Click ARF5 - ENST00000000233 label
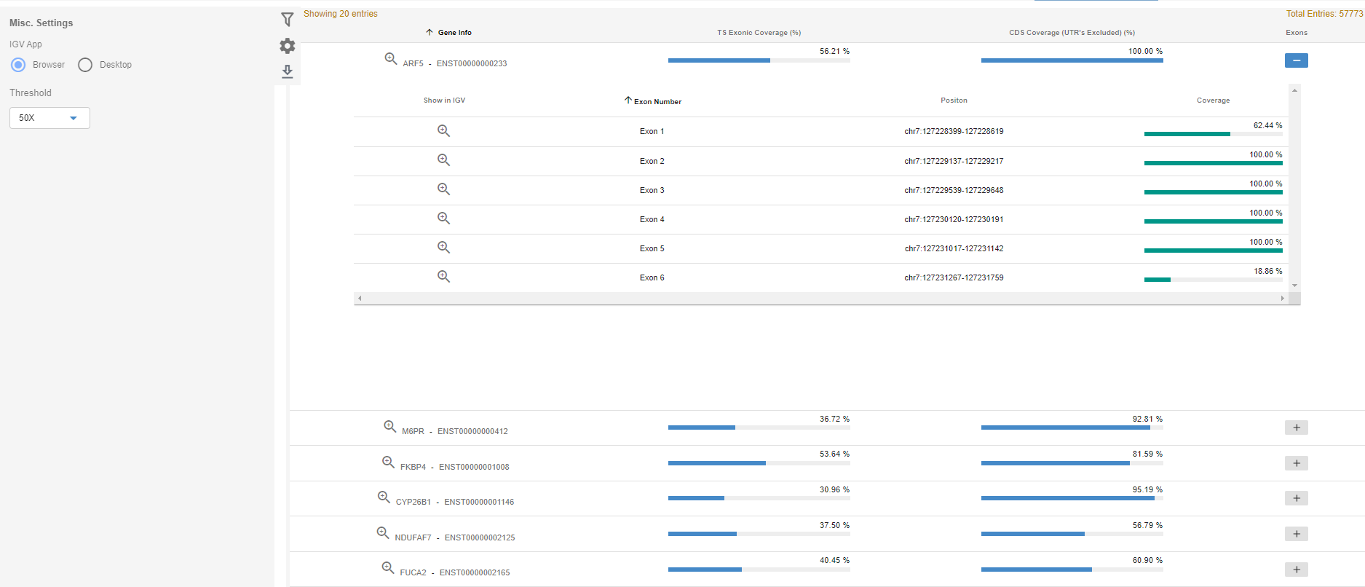Image resolution: width=1365 pixels, height=587 pixels. (x=455, y=63)
